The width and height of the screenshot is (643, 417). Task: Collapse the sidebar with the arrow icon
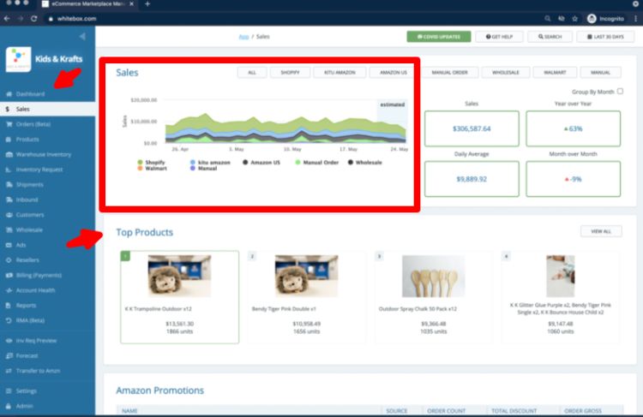[82, 36]
